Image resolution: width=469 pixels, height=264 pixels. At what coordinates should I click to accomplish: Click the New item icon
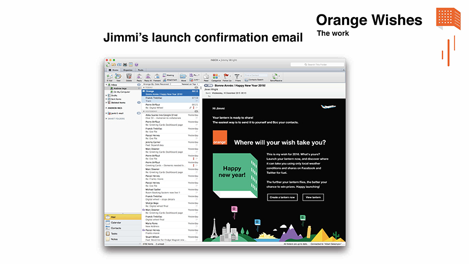118,77
